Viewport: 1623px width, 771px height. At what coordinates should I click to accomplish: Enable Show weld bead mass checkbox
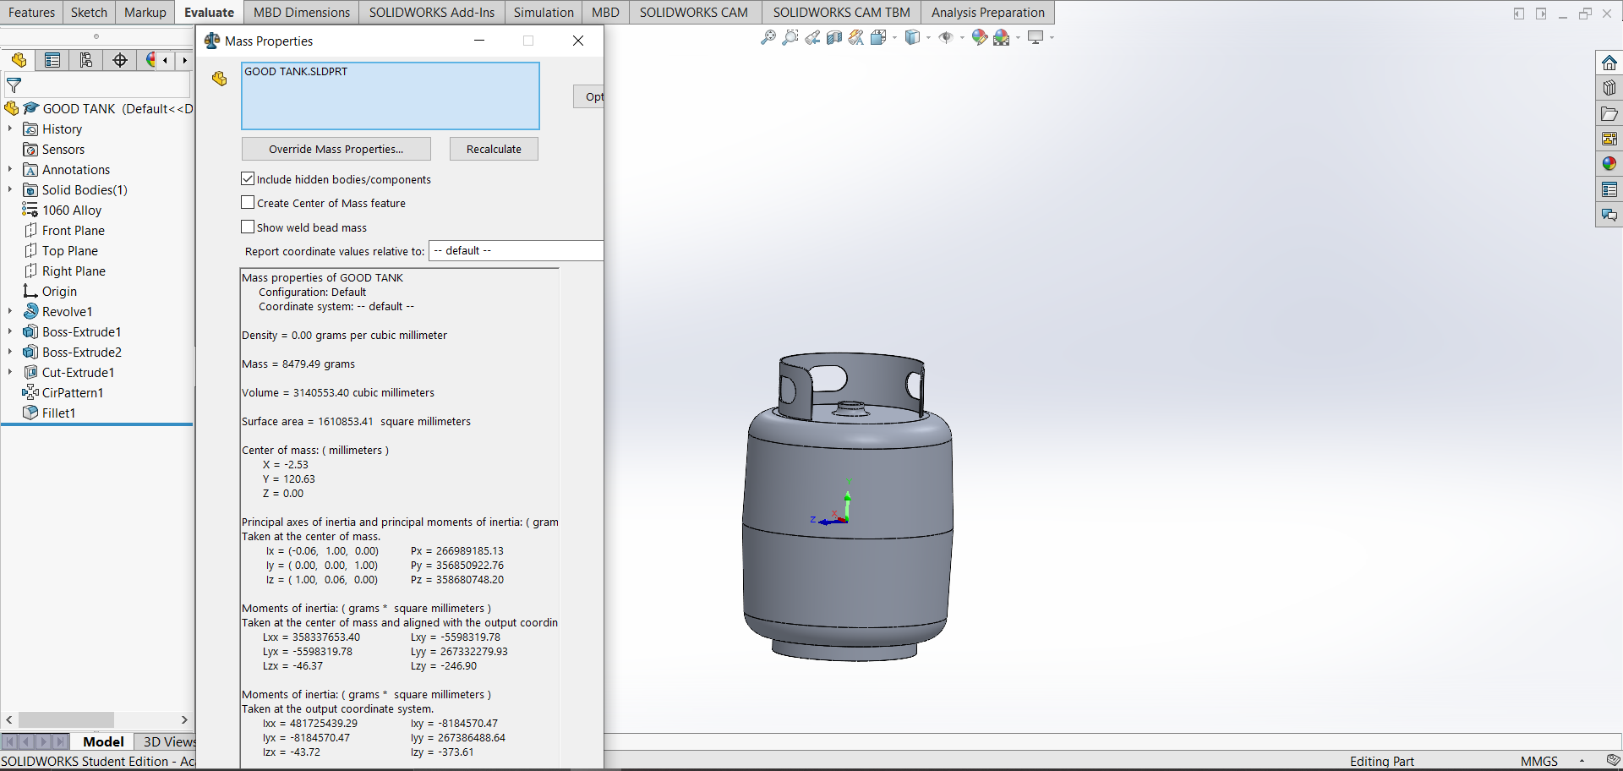point(248,227)
